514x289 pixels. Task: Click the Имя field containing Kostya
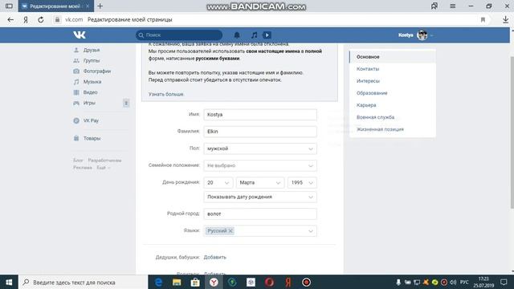pos(260,115)
